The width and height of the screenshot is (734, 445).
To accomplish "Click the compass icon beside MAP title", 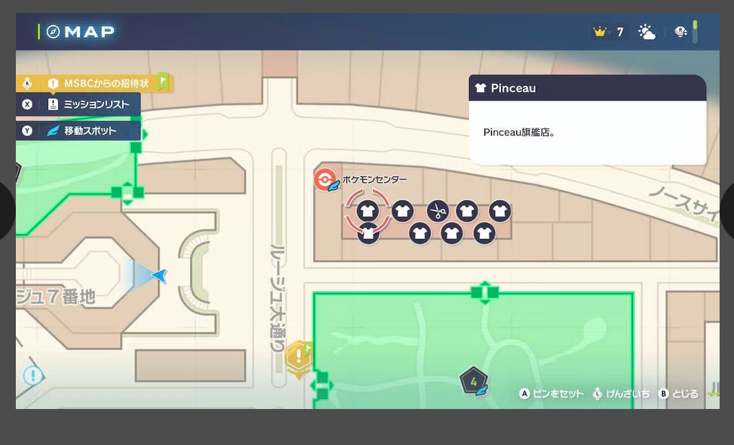I will 53,32.
